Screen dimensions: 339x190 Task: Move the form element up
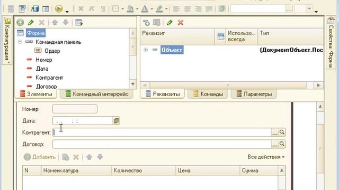55,22
